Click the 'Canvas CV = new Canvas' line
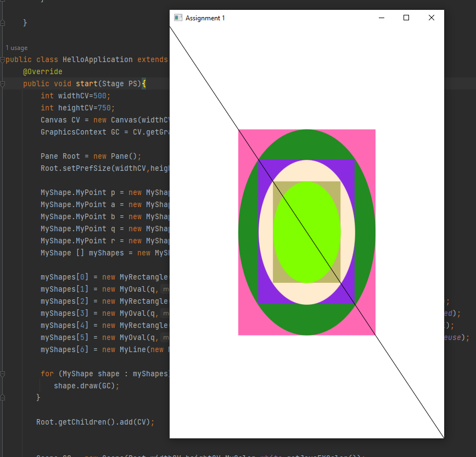The image size is (476, 457). 105,120
